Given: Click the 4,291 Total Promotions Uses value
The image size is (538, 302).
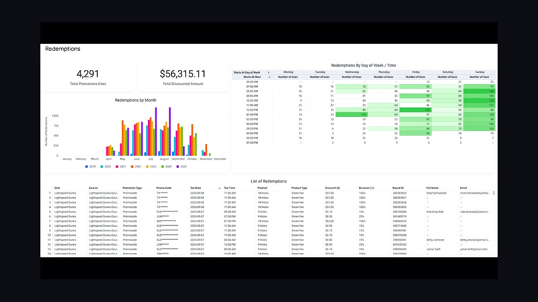Looking at the screenshot, I should pos(88,74).
